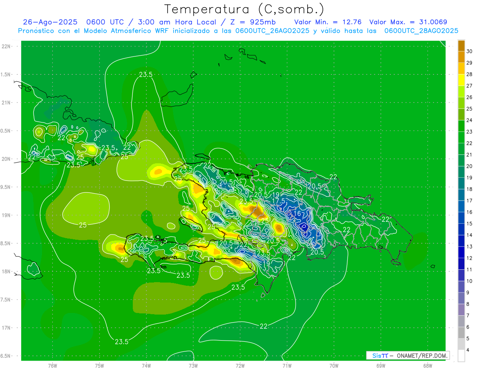
Task: Click the title "Temperatura (C,somb.)"
Action: point(244,9)
